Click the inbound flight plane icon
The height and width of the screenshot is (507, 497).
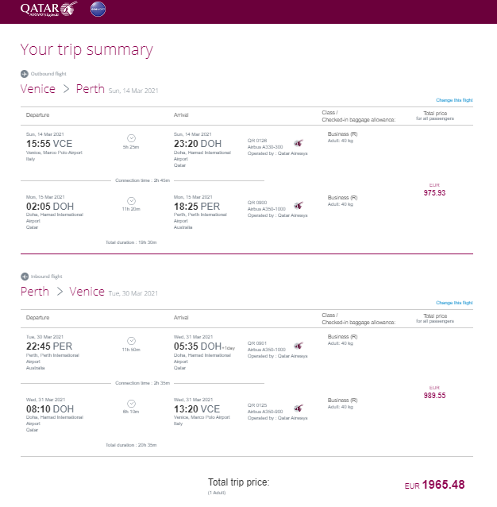25,277
